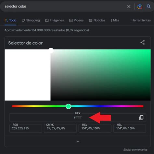Select the CMYK values field

(x=60, y=128)
